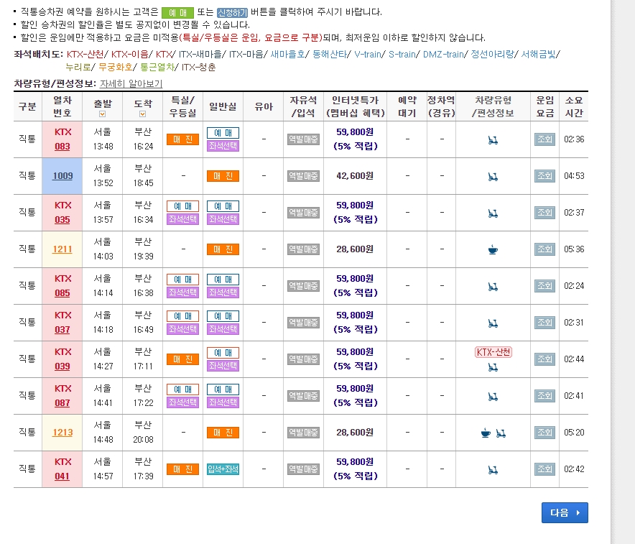Click the wheelchair icon in the KTX 083 row
This screenshot has height=544, width=635.
(x=492, y=139)
